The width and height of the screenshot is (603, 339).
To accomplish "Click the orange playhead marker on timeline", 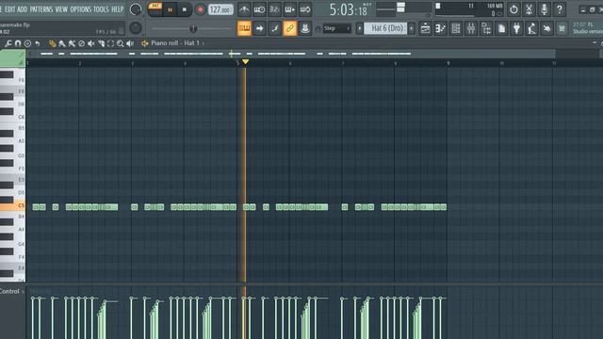I will (x=245, y=62).
